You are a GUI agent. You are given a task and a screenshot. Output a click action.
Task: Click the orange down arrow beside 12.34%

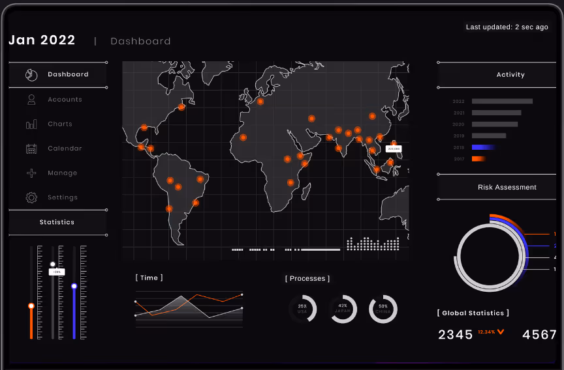click(501, 332)
